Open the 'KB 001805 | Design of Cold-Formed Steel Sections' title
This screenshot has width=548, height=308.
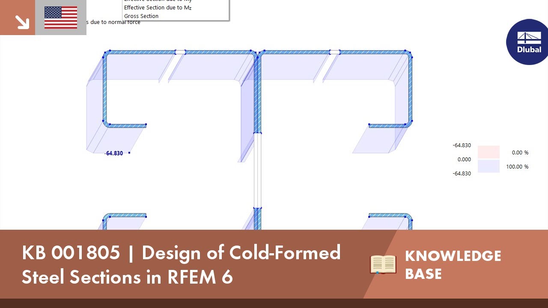181,265
